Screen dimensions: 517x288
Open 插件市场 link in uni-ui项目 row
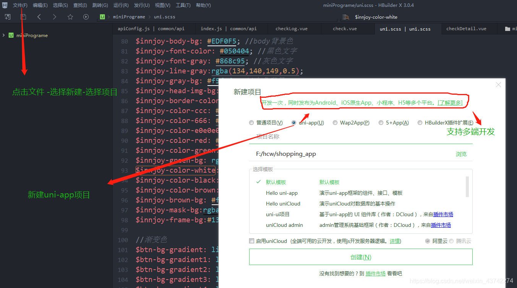443,214
